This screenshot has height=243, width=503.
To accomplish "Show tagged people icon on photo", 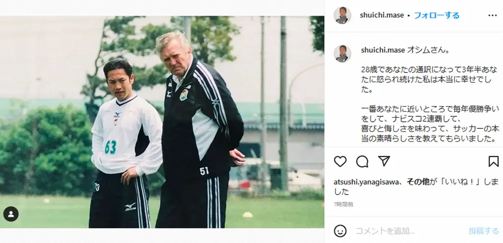I will click(x=11, y=214).
